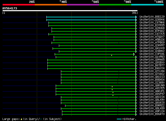Open hit UniRef100_B9GRT9

pyautogui.click(x=152, y=114)
